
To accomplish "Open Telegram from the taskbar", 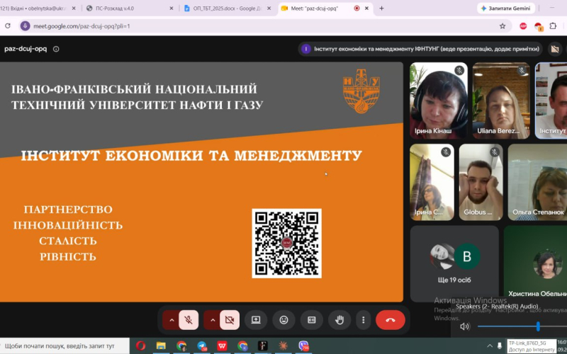I will point(202,346).
